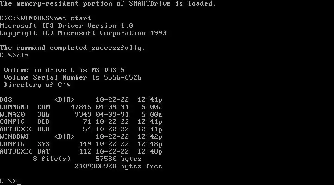Click the <DIR> marker in DOS row
Image resolution: width=334 pixels, height=185 pixels.
point(64,100)
